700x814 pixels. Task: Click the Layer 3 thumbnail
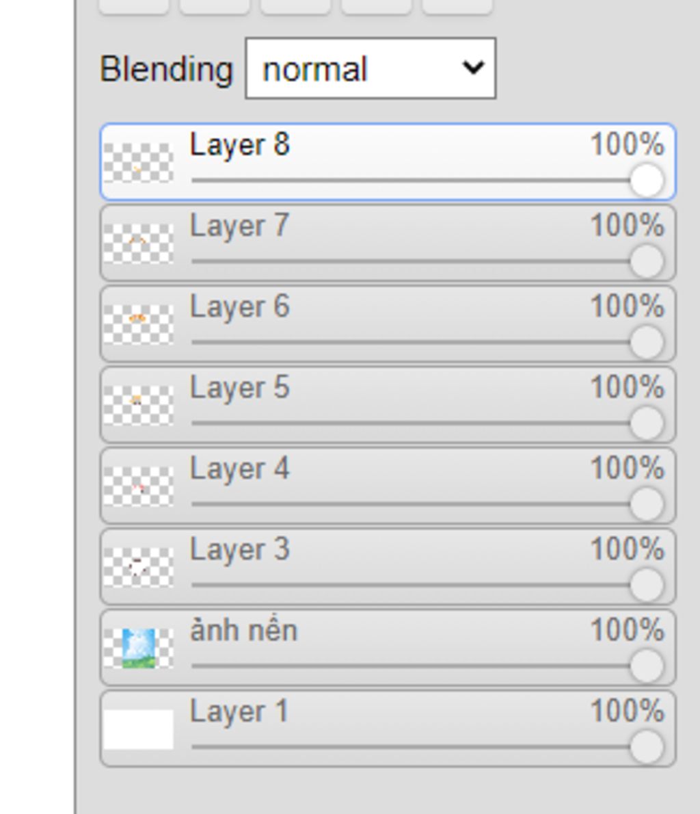(x=138, y=566)
